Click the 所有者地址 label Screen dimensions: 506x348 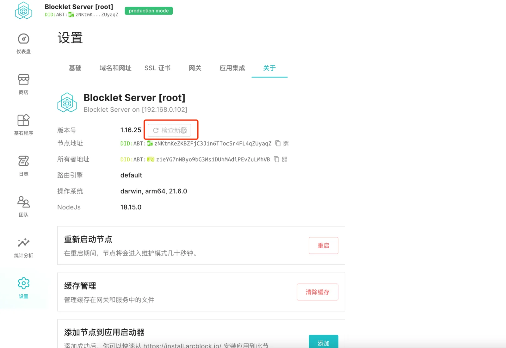coord(73,159)
